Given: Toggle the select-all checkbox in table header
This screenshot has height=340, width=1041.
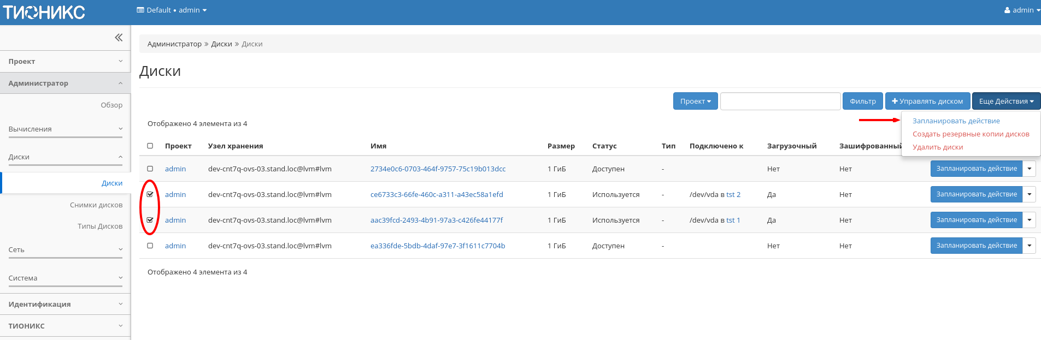Looking at the screenshot, I should [150, 146].
